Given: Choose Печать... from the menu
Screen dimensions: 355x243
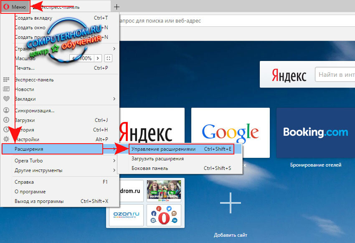Looking at the screenshot, I should (x=60, y=68).
